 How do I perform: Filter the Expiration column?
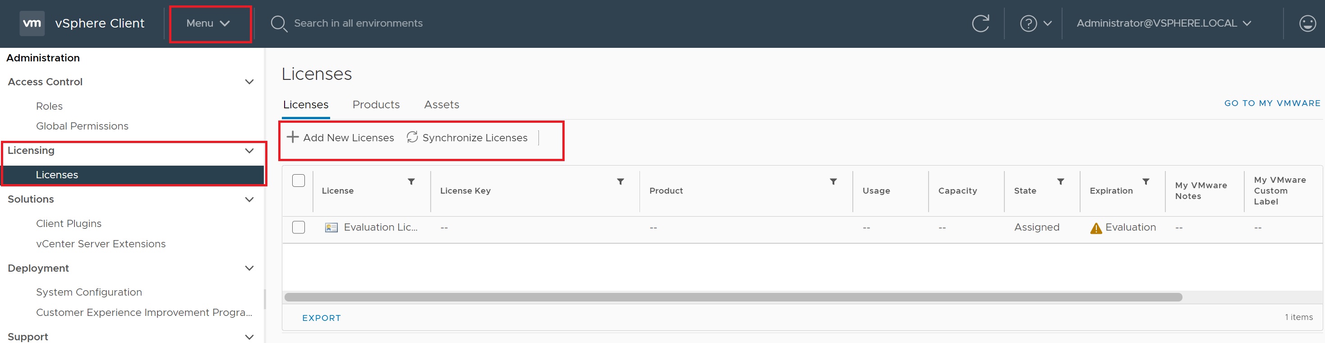(x=1146, y=181)
